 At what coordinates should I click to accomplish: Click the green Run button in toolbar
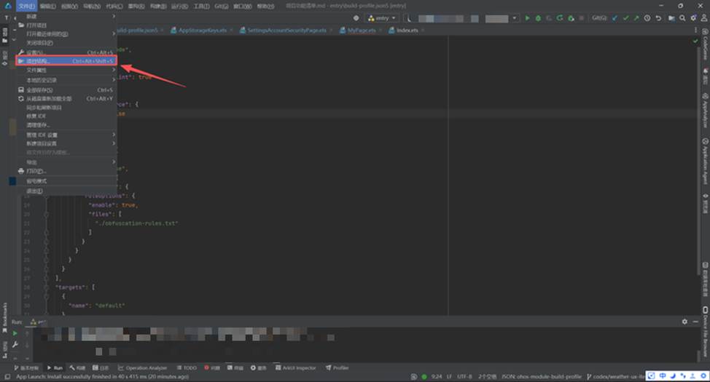tap(528, 17)
